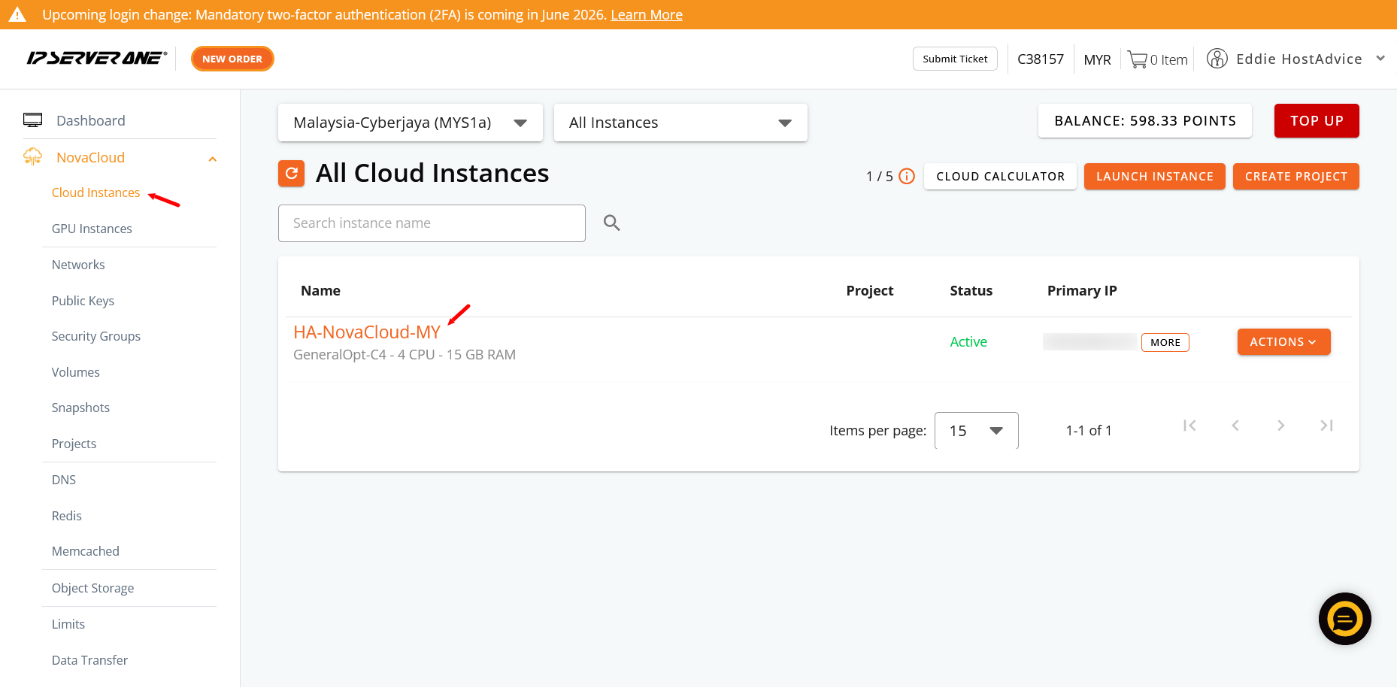The width and height of the screenshot is (1397, 688).
Task: Open Object Storage
Action: 92,588
